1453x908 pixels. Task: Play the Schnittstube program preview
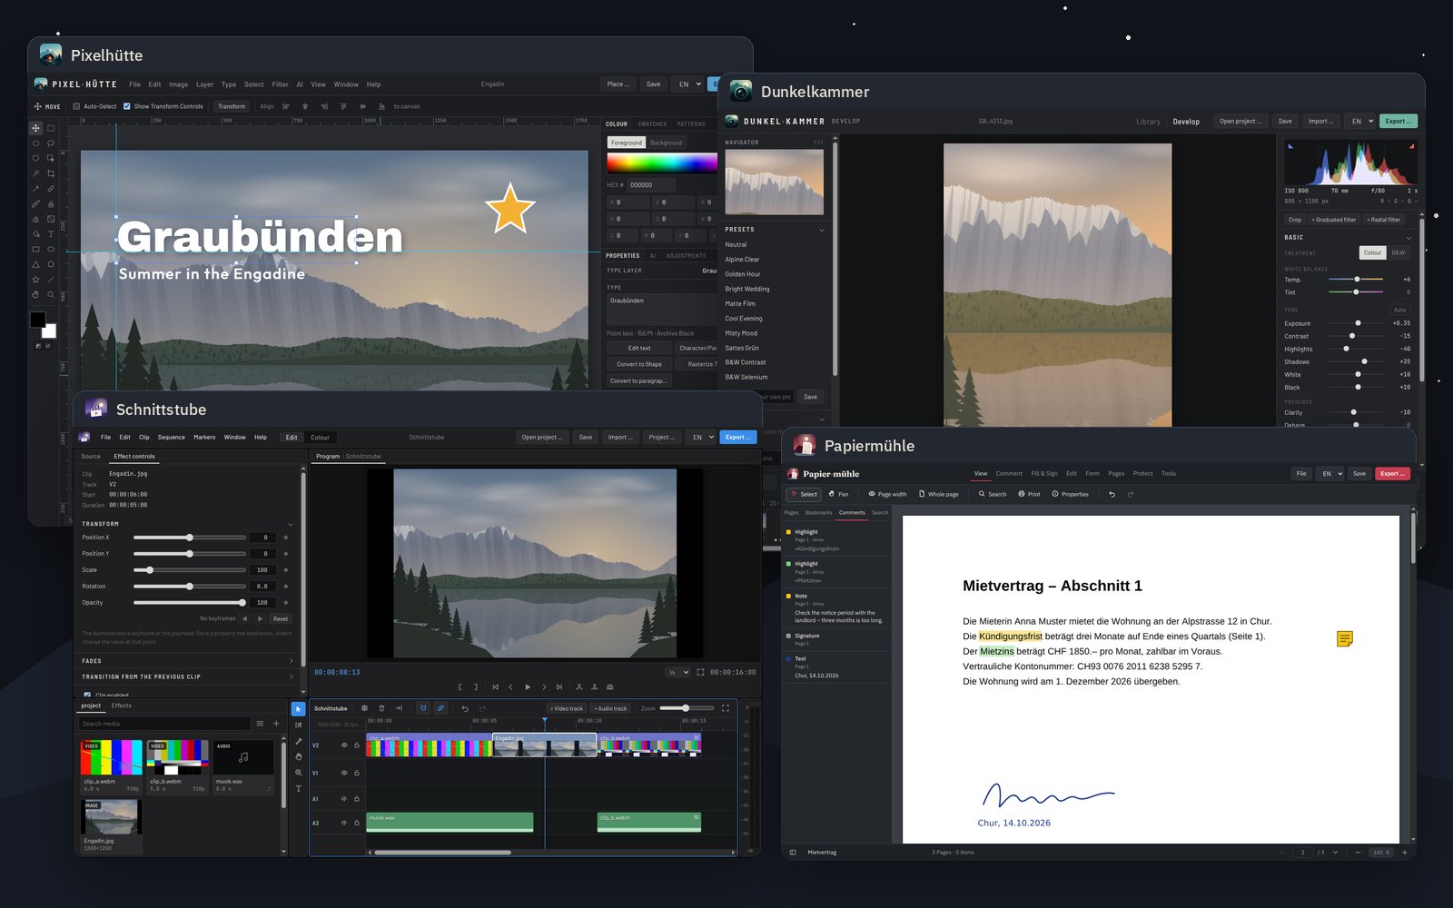click(x=528, y=687)
